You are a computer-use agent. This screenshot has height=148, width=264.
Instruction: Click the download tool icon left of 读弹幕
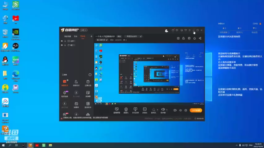[x=76, y=93]
